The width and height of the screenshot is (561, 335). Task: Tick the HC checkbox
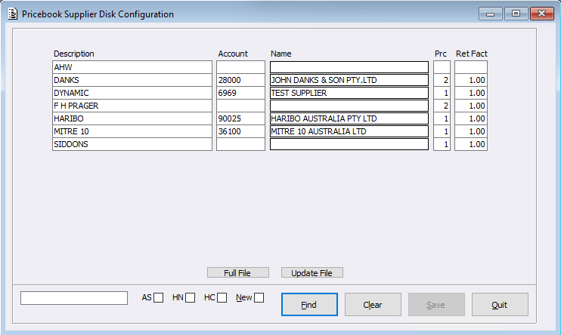click(x=222, y=297)
